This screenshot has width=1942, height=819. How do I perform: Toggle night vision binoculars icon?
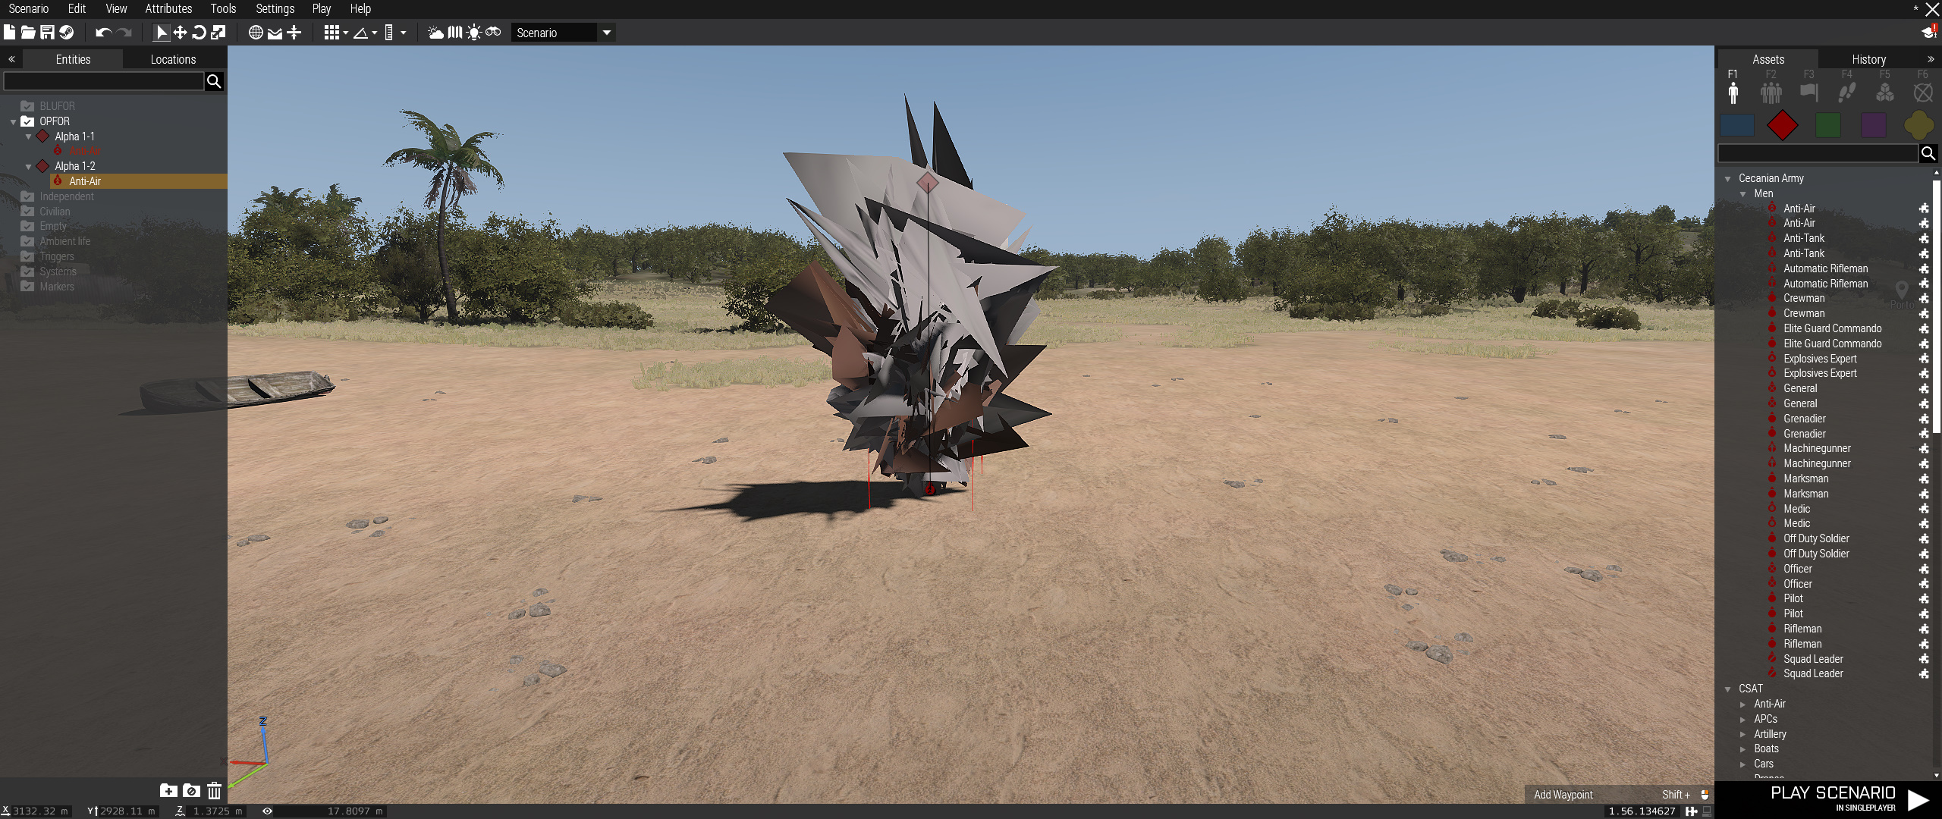pyautogui.click(x=493, y=32)
